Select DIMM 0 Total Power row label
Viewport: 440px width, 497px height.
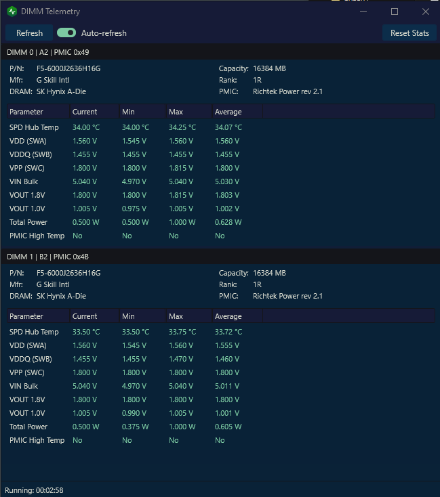[x=28, y=222]
